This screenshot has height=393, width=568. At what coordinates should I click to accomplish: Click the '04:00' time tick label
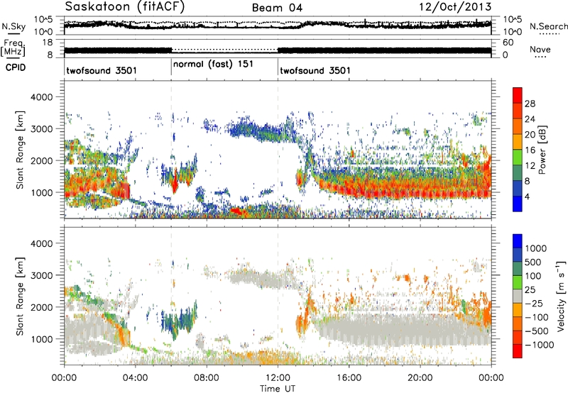[x=135, y=378]
